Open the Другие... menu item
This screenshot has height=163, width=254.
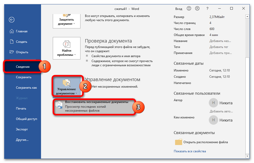(x=22, y=140)
